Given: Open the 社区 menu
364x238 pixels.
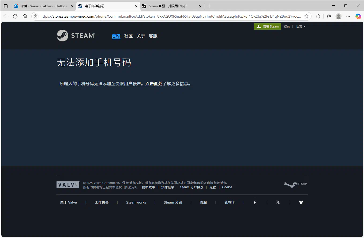Looking at the screenshot, I should click(129, 36).
